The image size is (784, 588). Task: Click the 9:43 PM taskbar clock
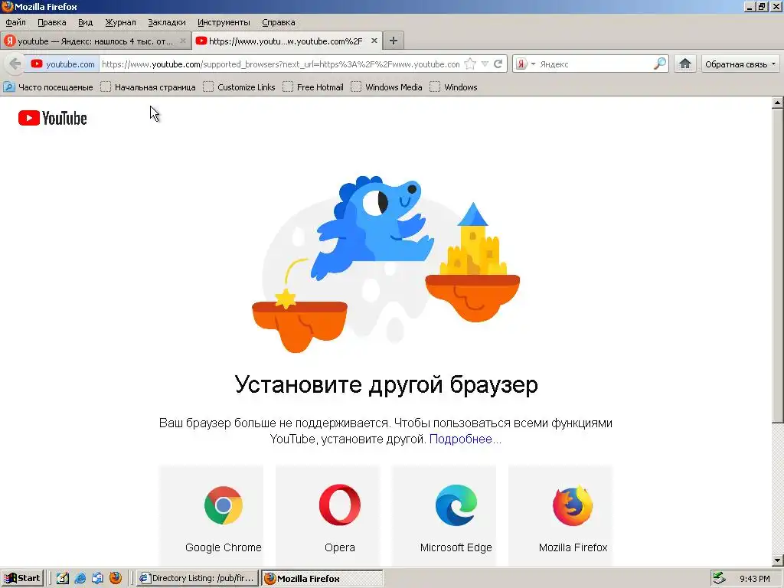click(x=754, y=579)
